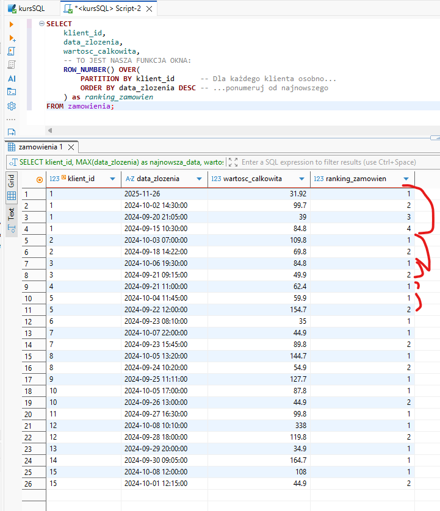Open klient_id column filter dropdown

point(112,179)
